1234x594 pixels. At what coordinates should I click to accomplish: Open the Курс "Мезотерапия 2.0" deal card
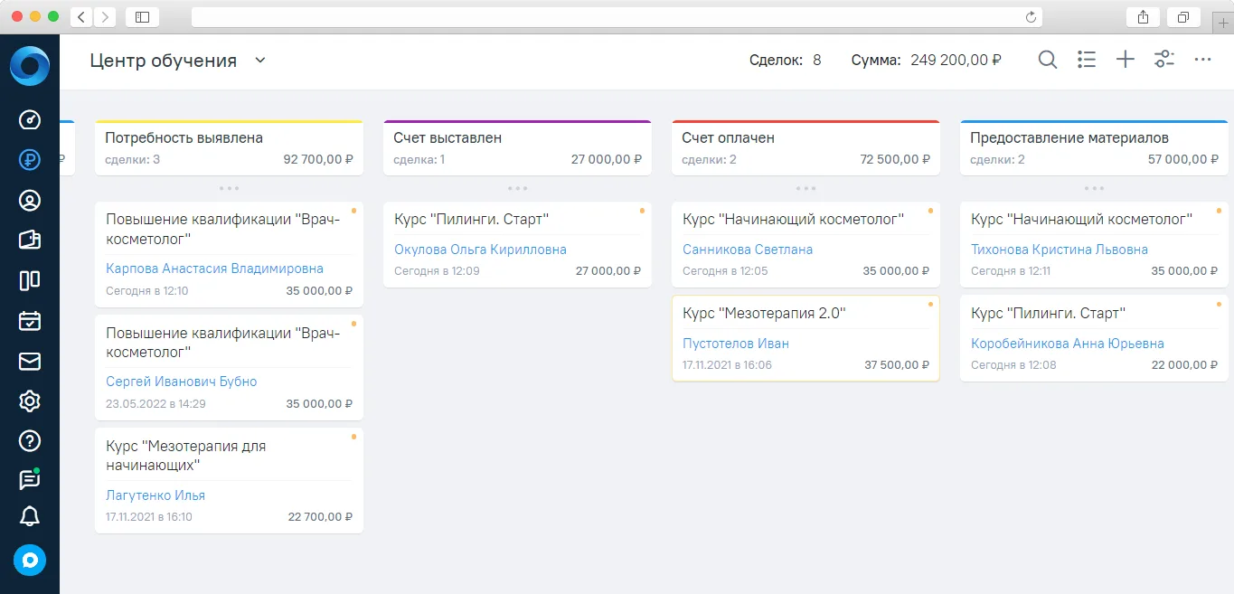(805, 338)
